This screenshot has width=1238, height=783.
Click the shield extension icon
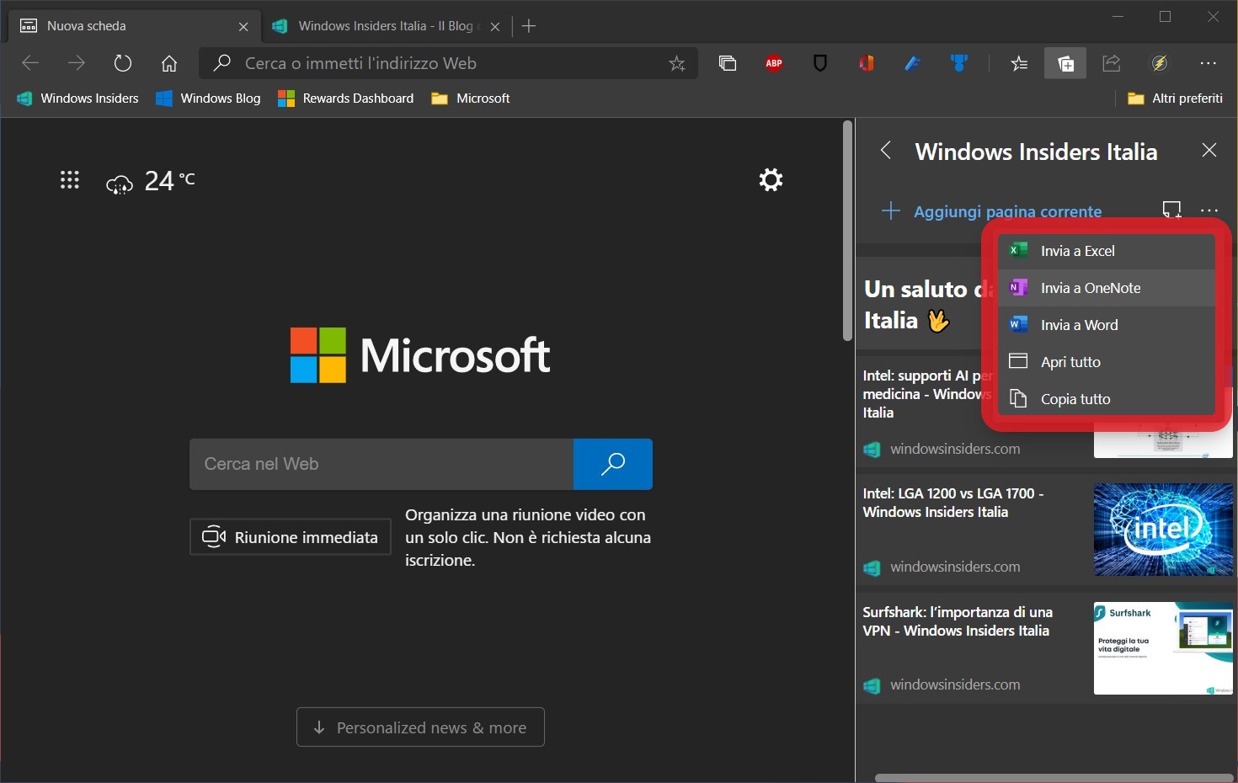820,63
